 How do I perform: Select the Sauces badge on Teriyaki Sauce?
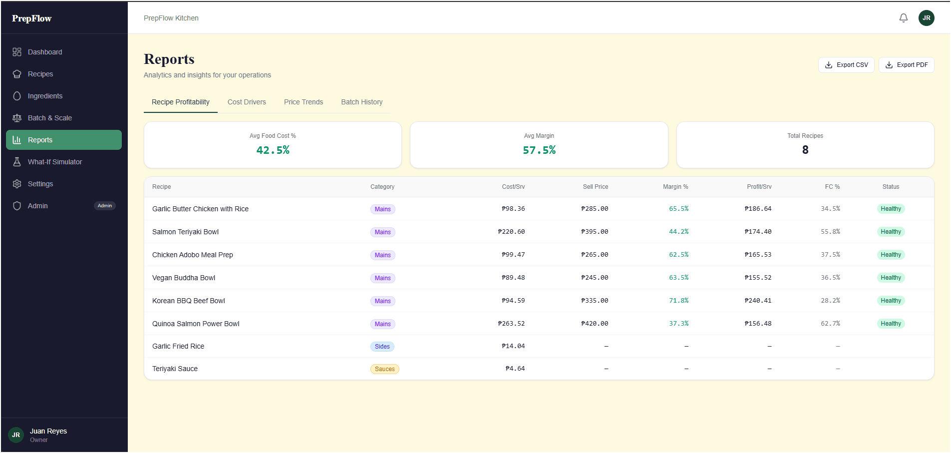(384, 369)
